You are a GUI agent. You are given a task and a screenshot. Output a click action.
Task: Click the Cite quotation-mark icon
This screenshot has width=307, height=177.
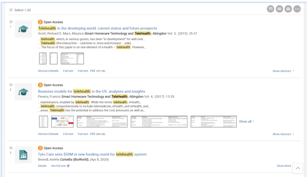pos(270,9)
